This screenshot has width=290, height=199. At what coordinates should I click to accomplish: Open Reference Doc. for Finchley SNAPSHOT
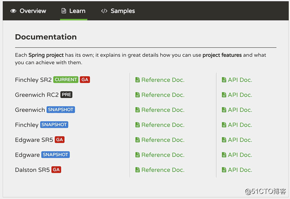160,125
